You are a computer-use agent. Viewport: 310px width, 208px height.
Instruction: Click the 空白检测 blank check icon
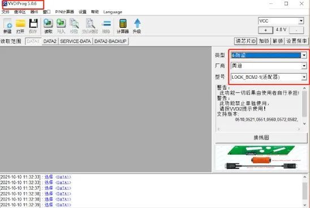click(x=90, y=26)
